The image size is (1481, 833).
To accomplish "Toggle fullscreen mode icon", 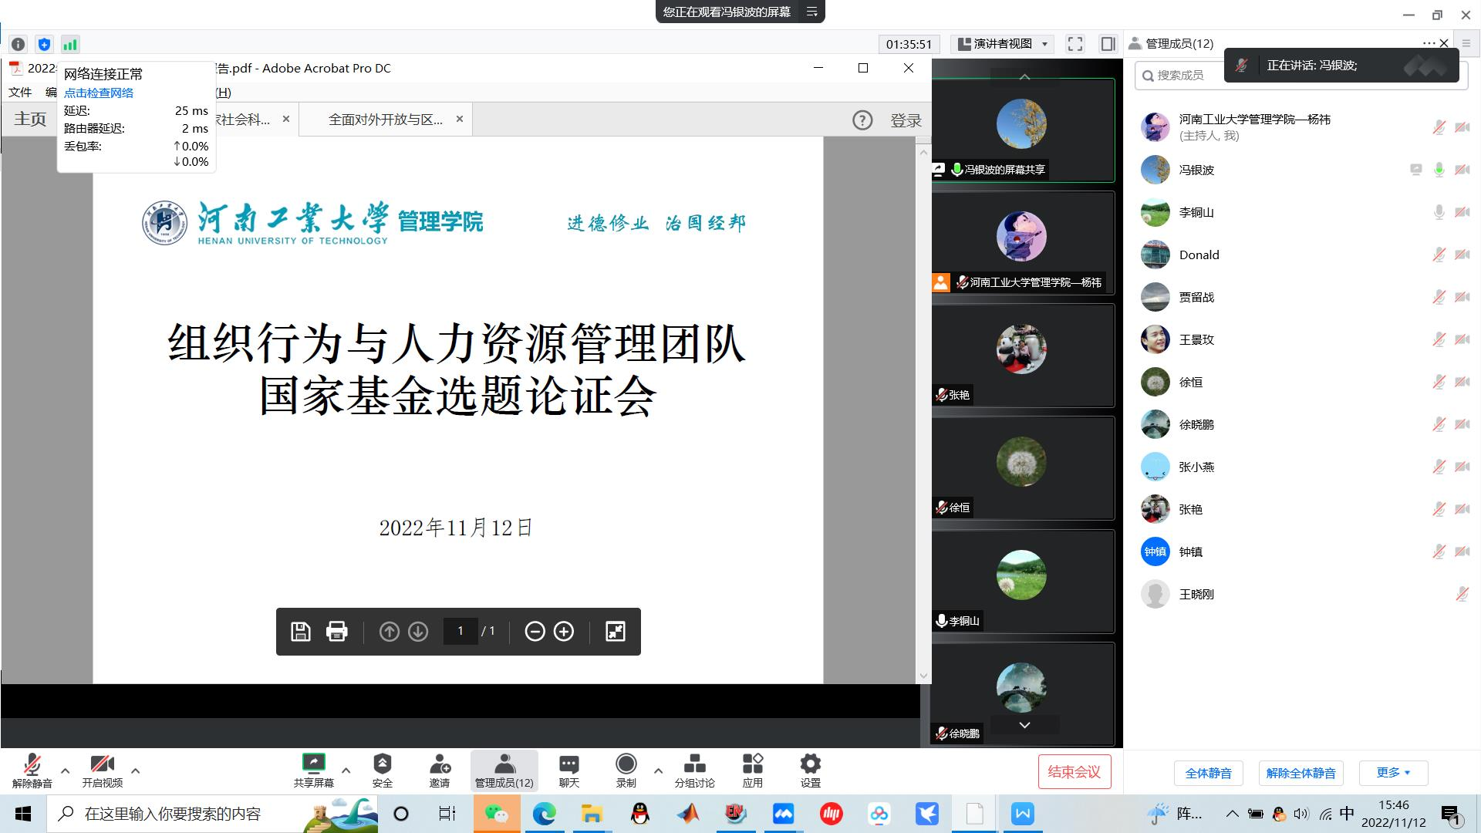I will (x=1074, y=44).
